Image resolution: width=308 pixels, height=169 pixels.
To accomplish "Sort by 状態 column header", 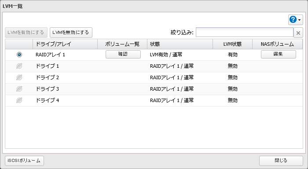I will click(x=180, y=44).
